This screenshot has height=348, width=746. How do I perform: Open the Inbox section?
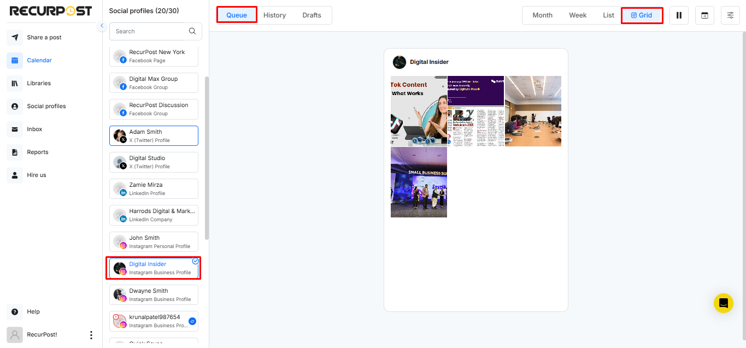point(34,129)
